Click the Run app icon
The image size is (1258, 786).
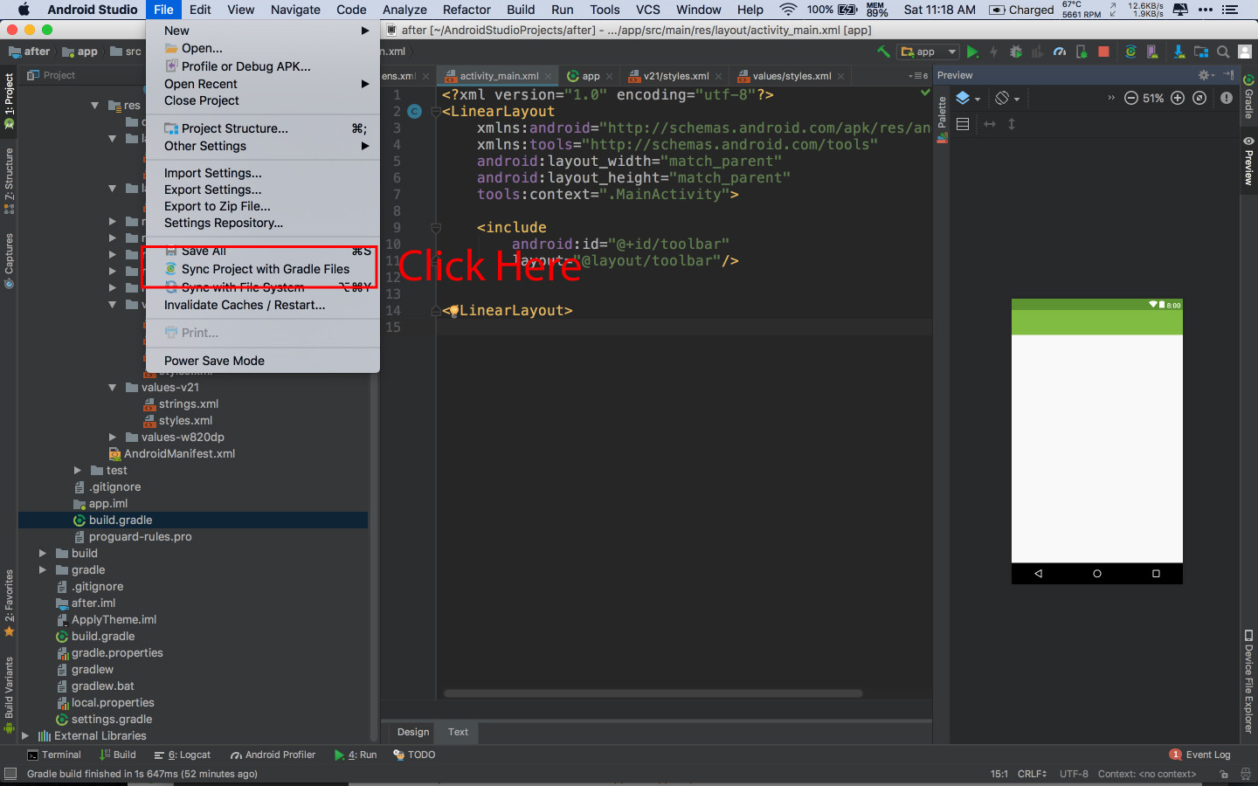click(x=972, y=52)
